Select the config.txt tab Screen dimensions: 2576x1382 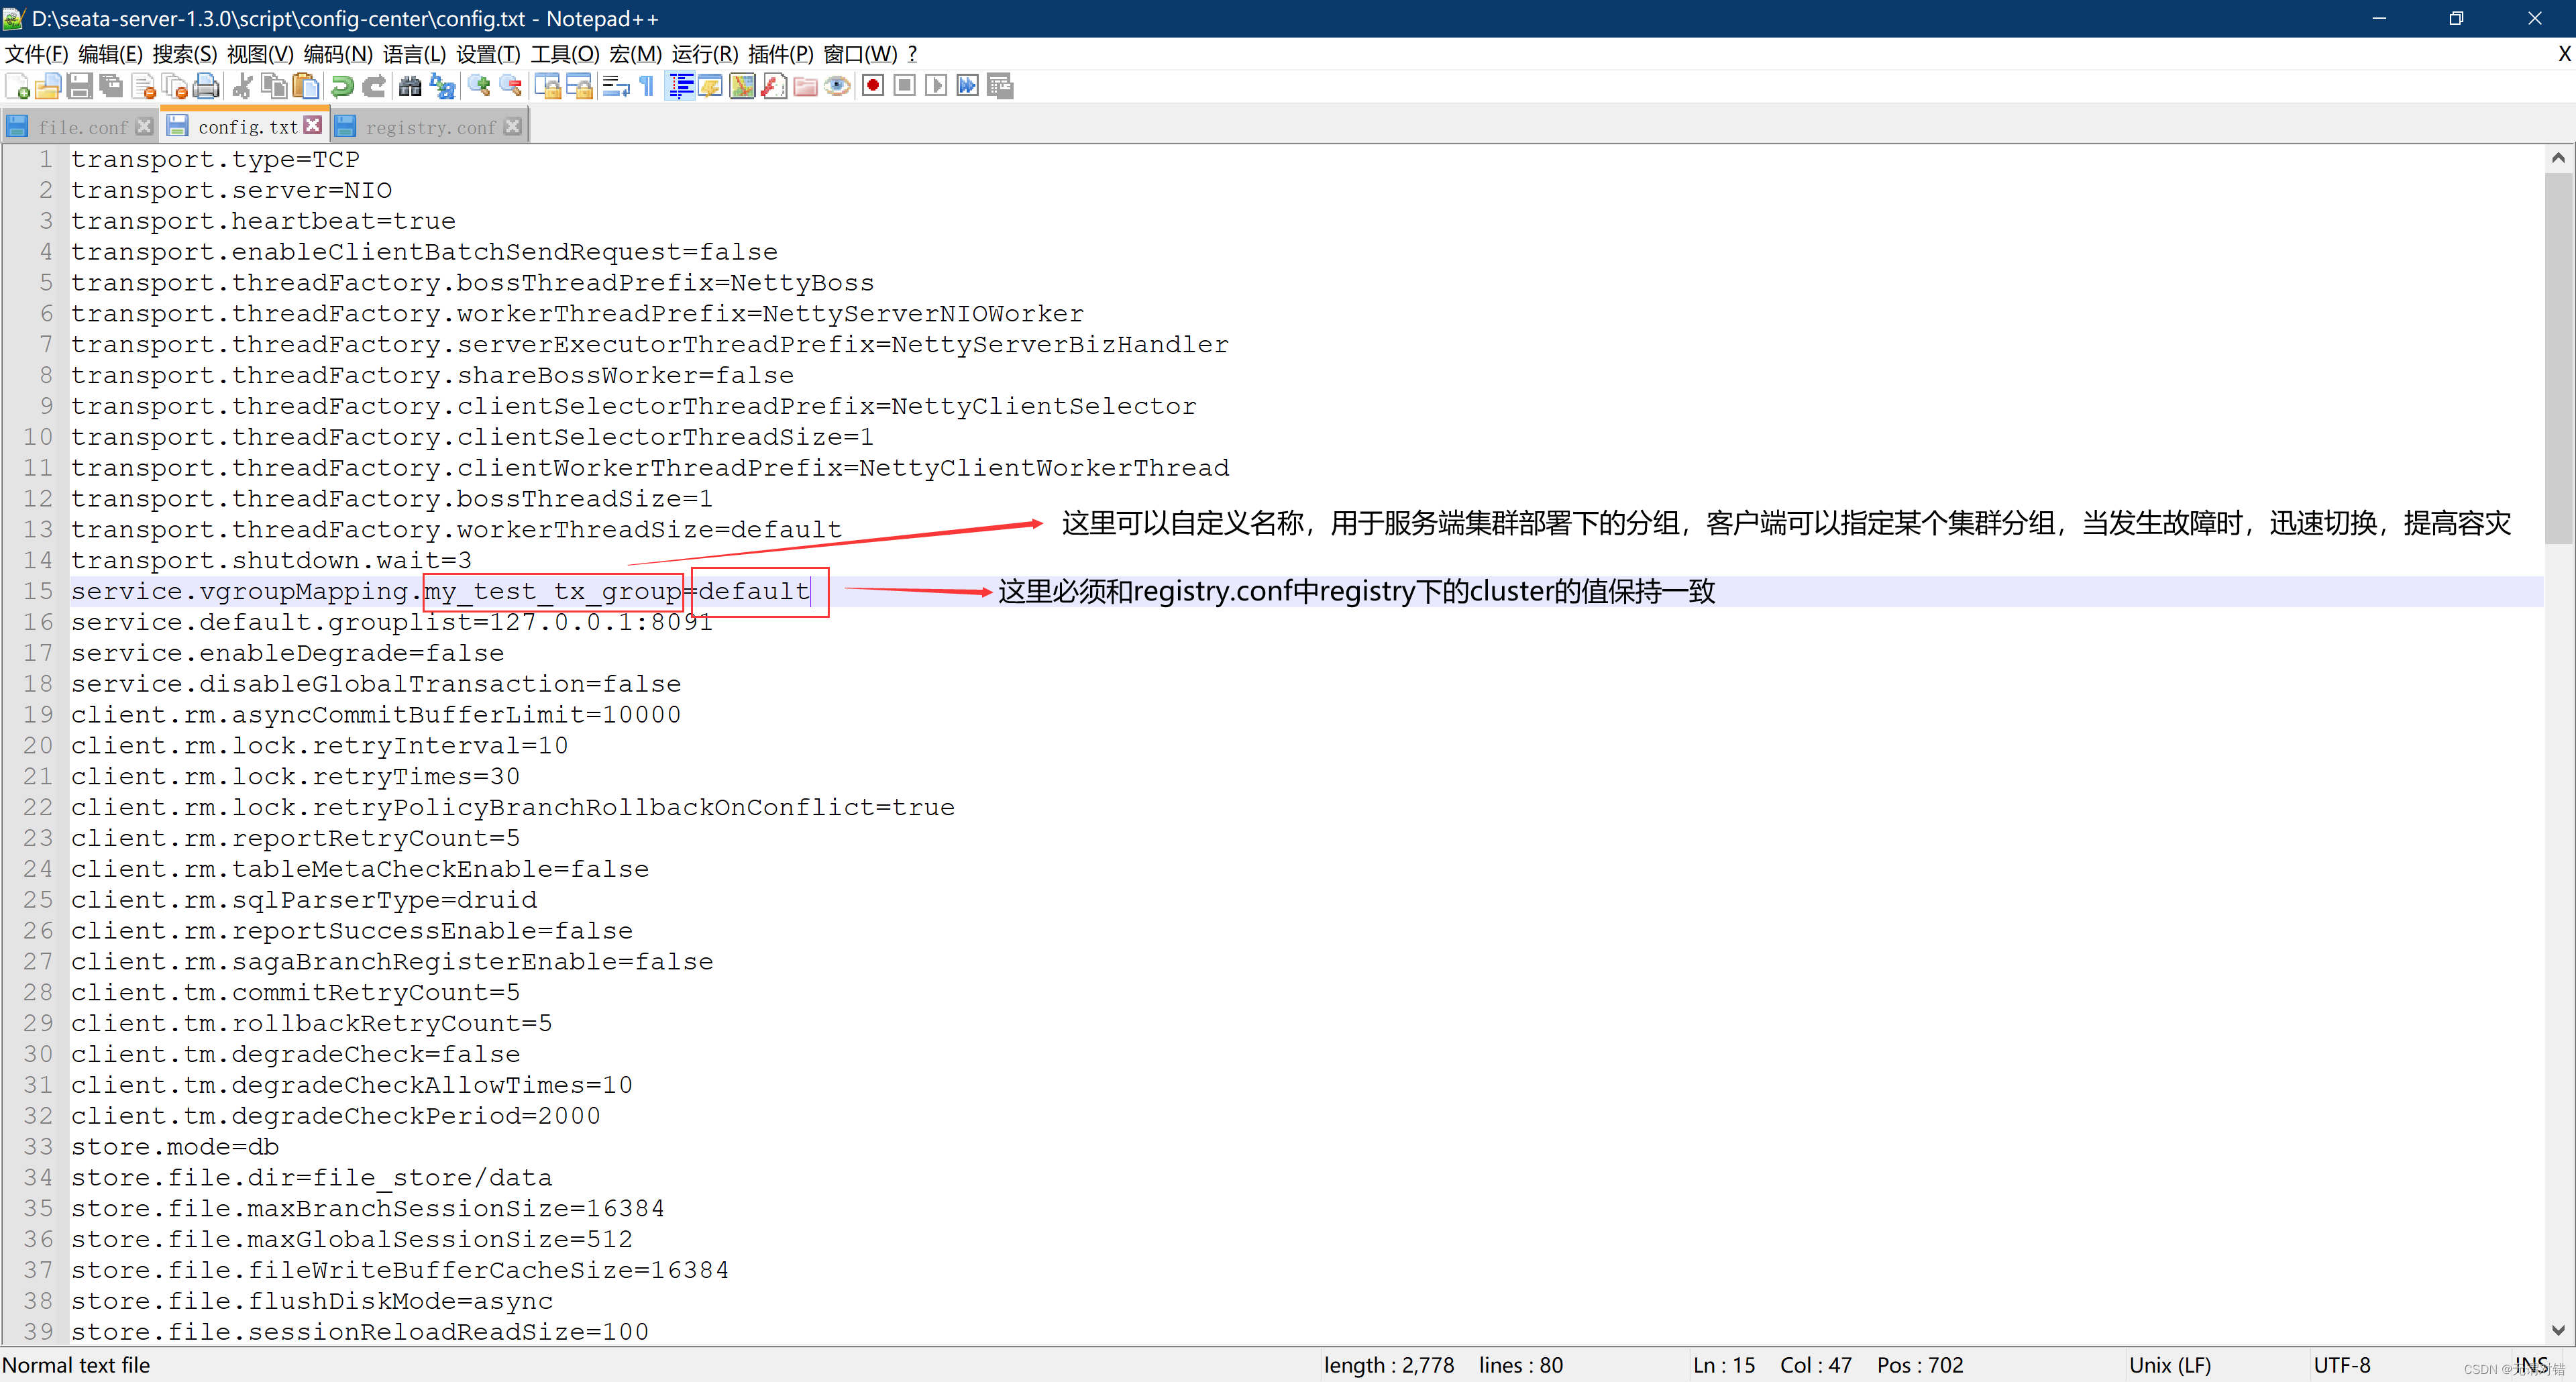[245, 126]
